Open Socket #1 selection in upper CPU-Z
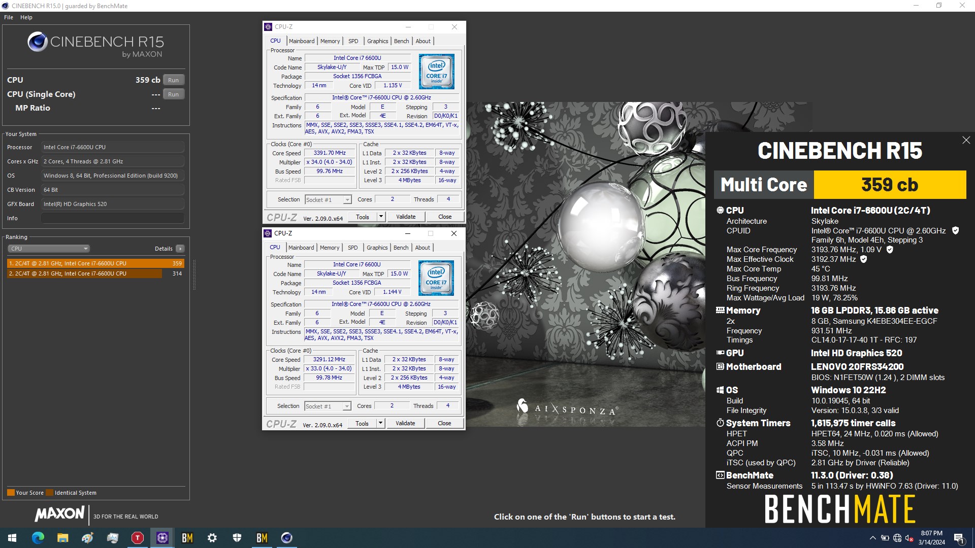 (328, 200)
